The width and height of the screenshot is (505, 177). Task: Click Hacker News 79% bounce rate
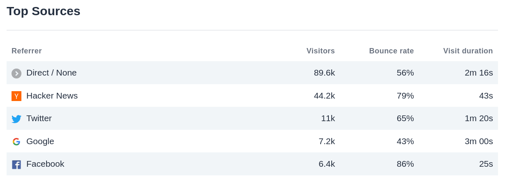(405, 96)
